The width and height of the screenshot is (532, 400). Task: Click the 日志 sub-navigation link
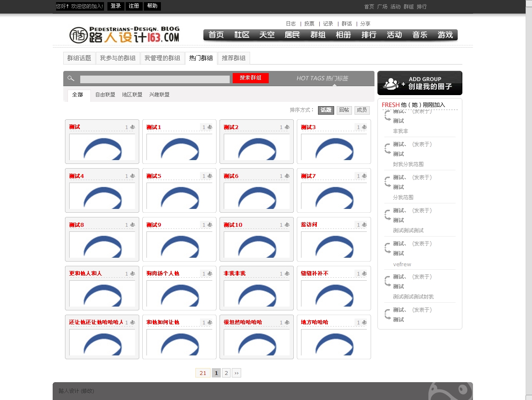click(x=291, y=24)
